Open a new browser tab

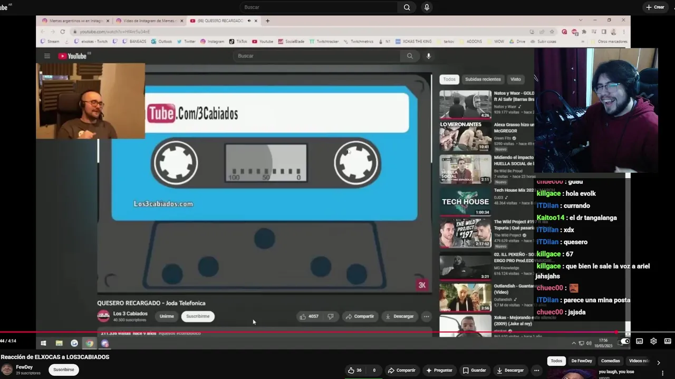pos(267,21)
